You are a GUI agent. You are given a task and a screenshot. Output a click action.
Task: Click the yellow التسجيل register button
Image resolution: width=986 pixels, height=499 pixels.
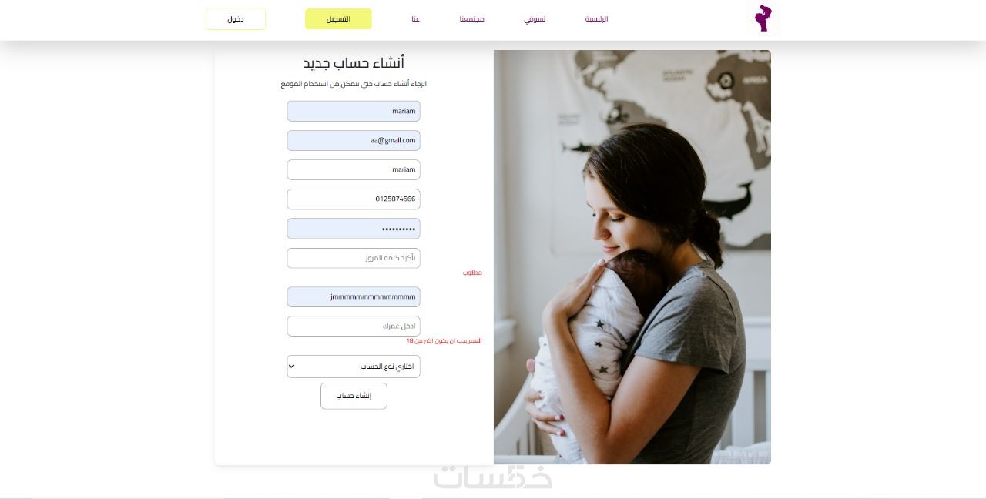pos(338,19)
